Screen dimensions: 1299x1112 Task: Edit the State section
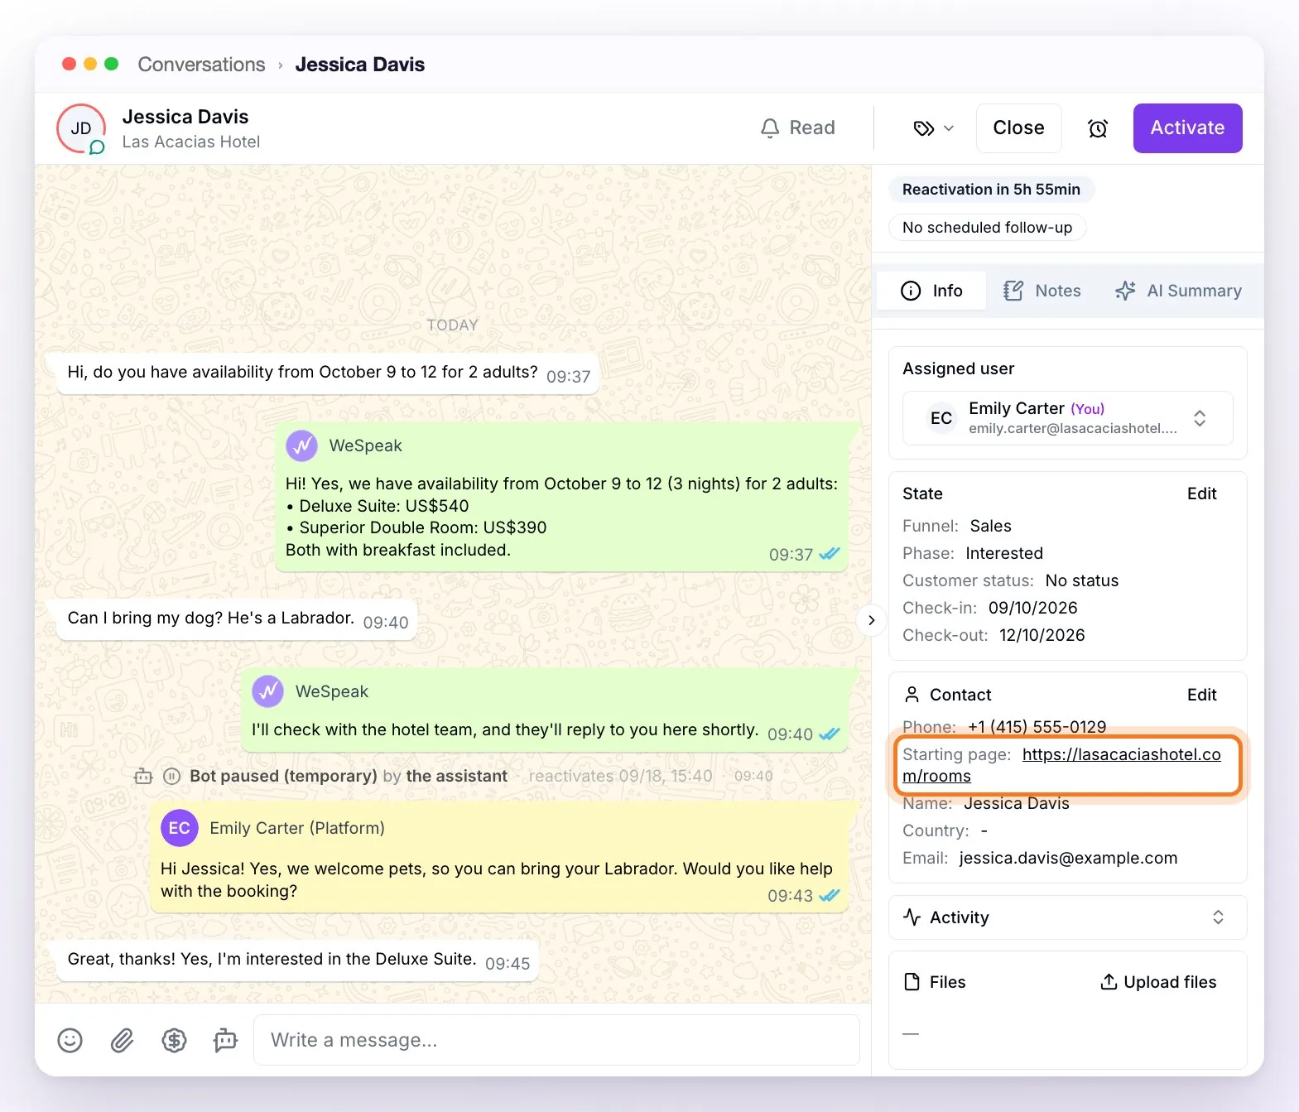[x=1201, y=493]
